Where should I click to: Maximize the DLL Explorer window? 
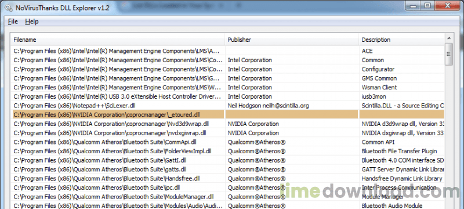tap(427, 5)
